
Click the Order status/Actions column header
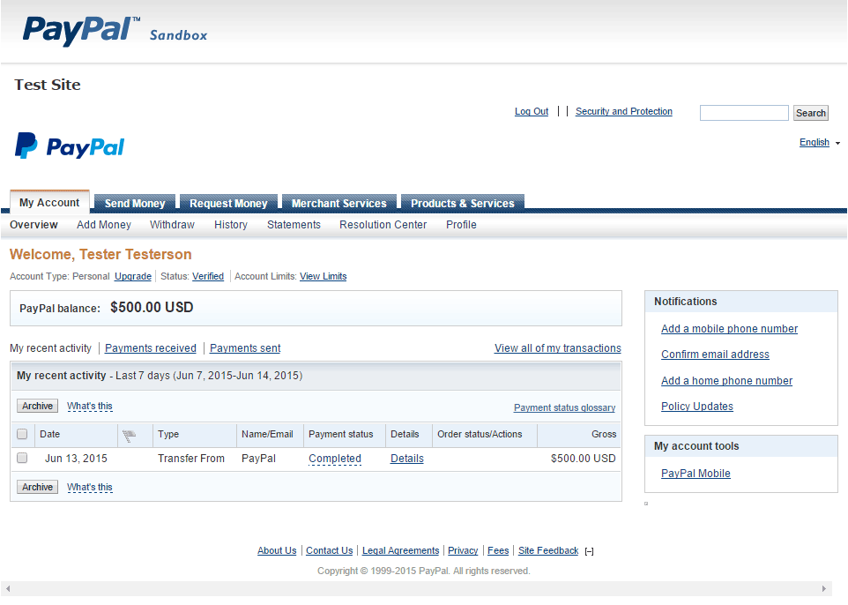(x=480, y=435)
